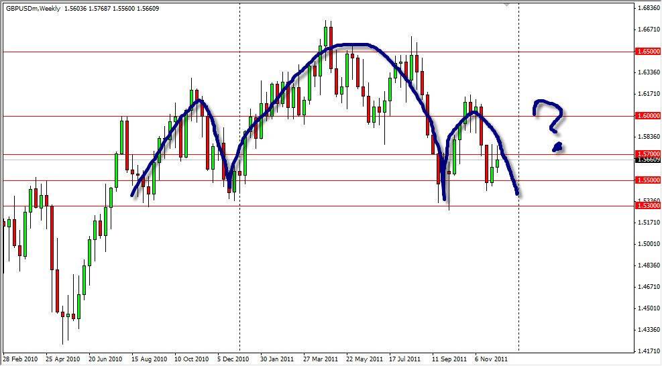Click the 27 Mar 2011 date label

click(x=320, y=359)
